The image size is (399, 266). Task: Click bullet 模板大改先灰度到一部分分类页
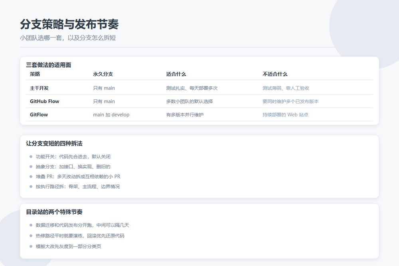pos(69,246)
